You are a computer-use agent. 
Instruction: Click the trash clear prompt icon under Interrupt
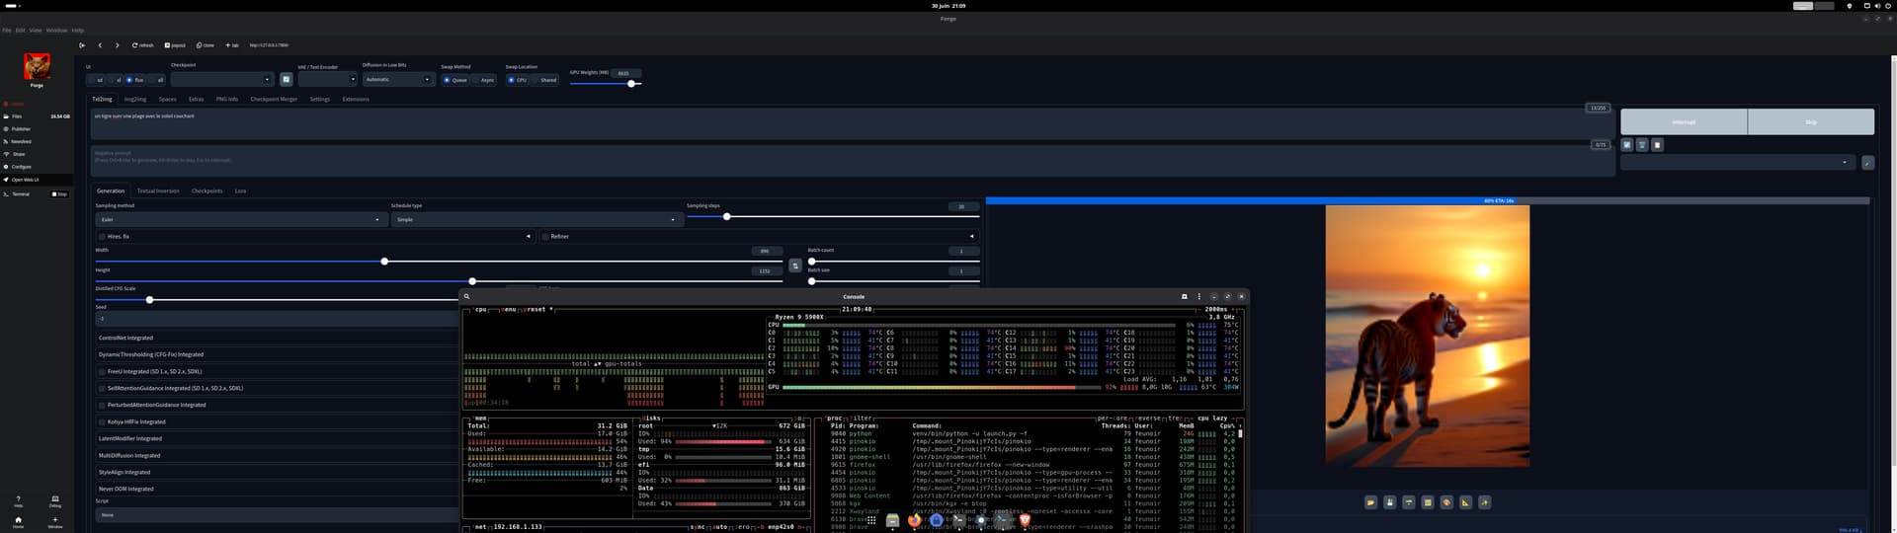pyautogui.click(x=1642, y=145)
